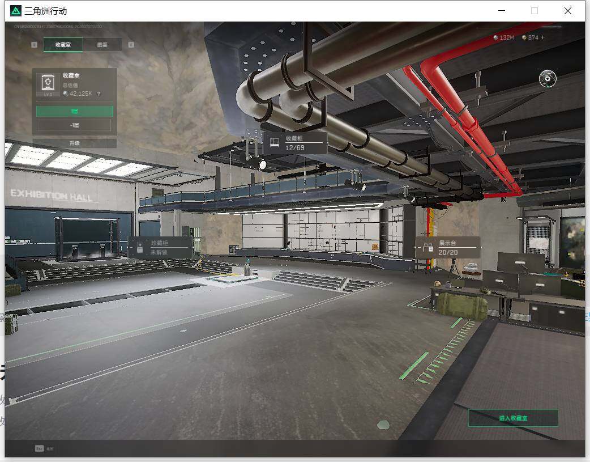Click the circular disc icon at top right

point(548,78)
